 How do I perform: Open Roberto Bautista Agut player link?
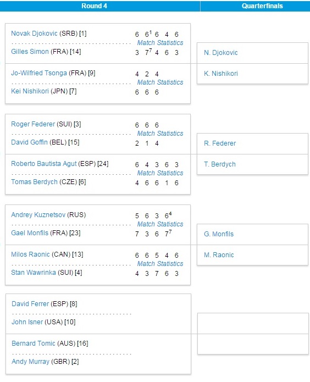point(44,164)
